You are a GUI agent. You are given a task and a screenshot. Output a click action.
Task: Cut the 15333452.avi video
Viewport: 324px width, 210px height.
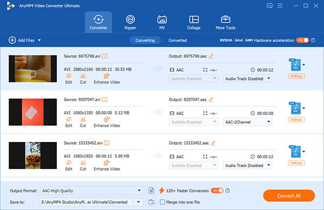click(x=83, y=165)
